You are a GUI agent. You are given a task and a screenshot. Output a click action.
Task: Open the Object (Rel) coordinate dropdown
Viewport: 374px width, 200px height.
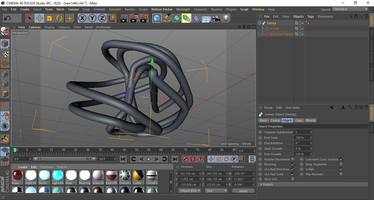[190, 191]
